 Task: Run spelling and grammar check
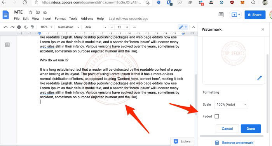click(26, 27)
